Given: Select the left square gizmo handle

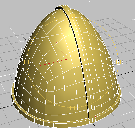Looking at the screenshot, I should [x=26, y=62].
